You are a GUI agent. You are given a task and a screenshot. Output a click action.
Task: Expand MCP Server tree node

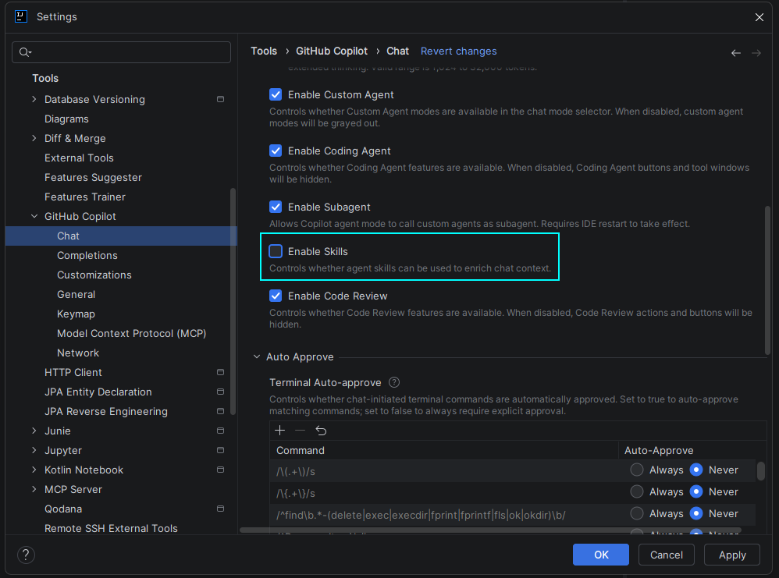pos(34,489)
